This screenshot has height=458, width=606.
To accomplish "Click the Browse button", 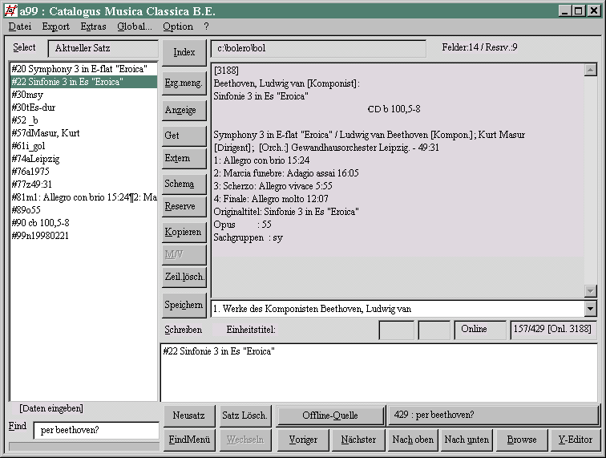I will (522, 440).
